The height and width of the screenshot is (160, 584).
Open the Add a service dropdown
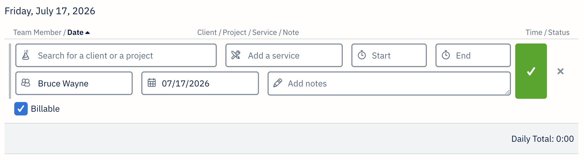coord(284,55)
